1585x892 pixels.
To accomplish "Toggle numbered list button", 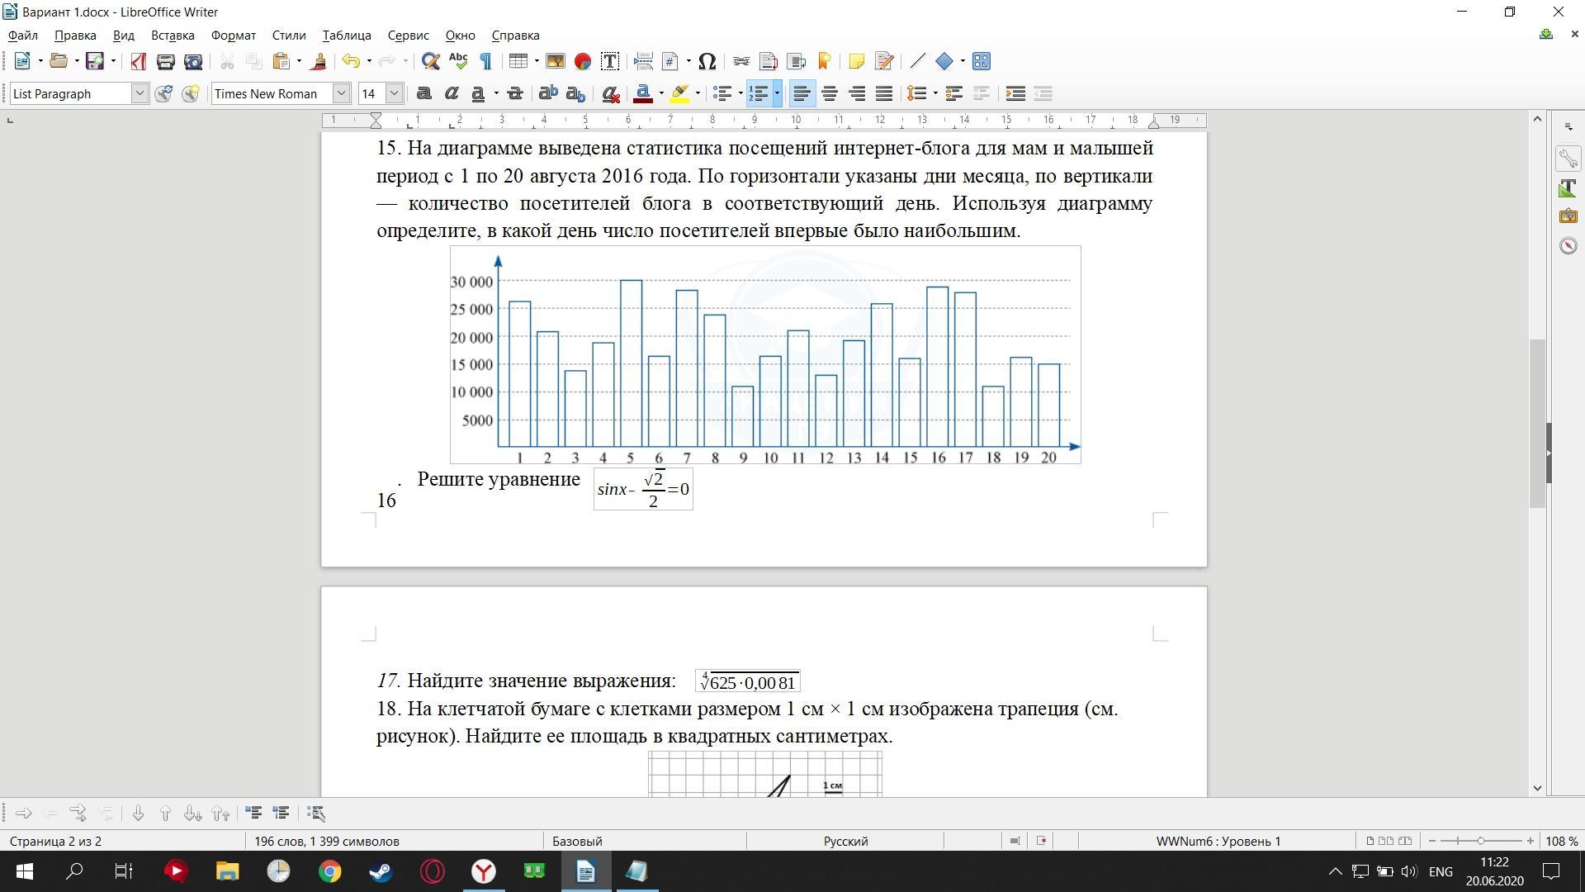I will click(x=758, y=93).
